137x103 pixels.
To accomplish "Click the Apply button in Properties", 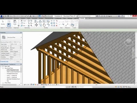I will point(18,62).
